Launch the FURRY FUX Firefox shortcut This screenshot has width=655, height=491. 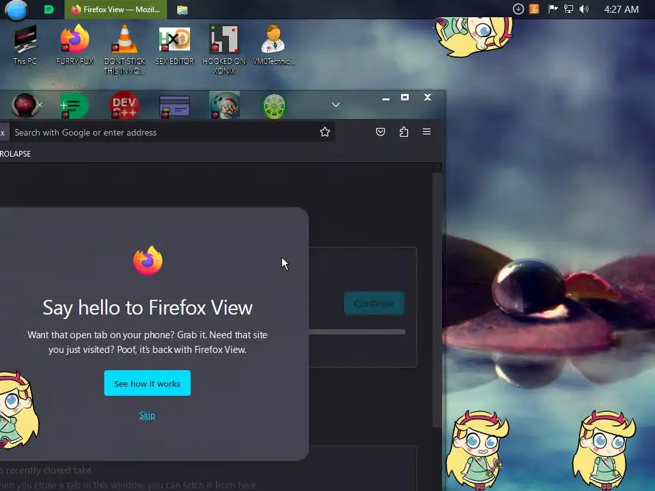point(75,45)
